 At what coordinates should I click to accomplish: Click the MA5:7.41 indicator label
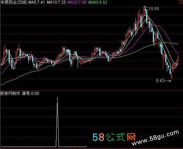pyautogui.click(x=36, y=2)
